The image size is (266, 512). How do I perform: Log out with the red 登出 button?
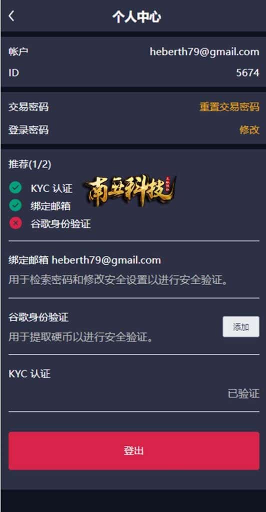coord(134,450)
